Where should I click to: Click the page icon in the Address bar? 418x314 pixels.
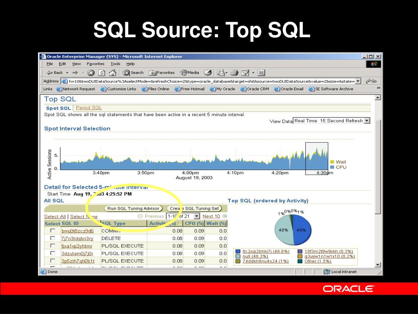64,81
